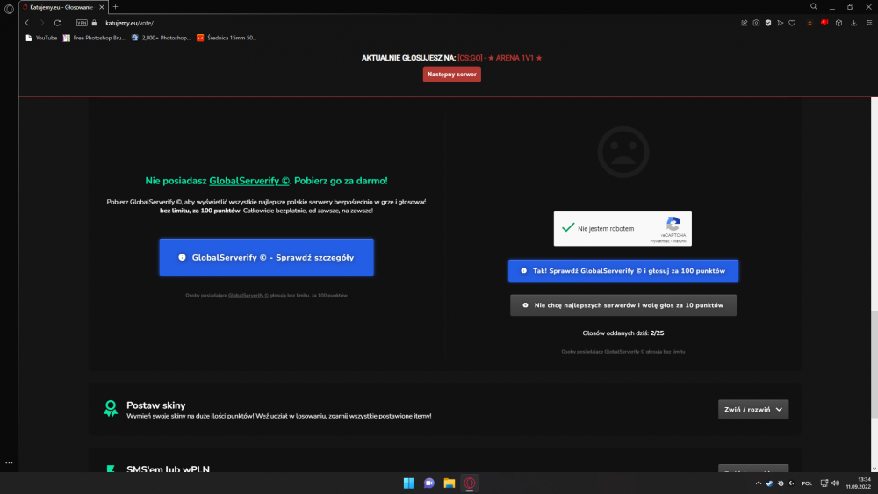
Task: Click the Opera taskbar icon
Action: tap(469, 483)
